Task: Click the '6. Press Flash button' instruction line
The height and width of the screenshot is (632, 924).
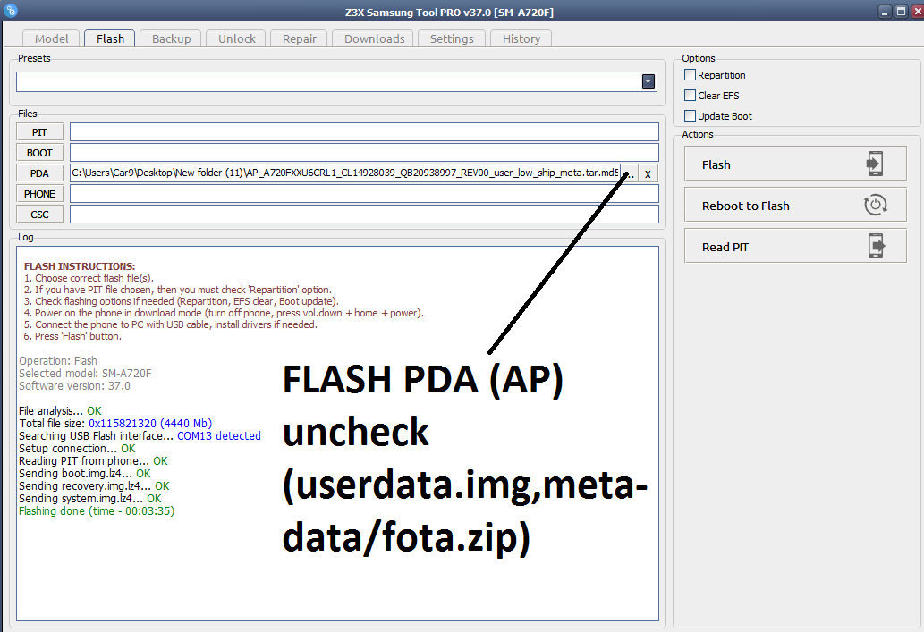Action: [72, 336]
